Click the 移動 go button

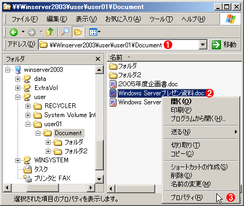224,45
